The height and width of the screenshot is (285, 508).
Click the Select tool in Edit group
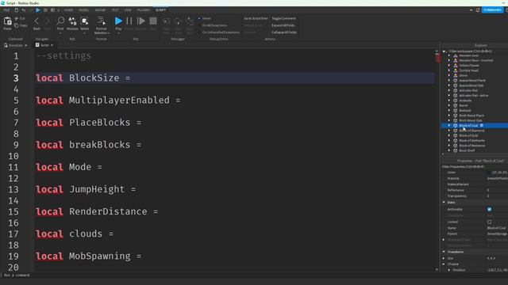85,21
